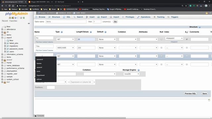
Task: Open the Console bar at bottom
Action: point(39,116)
